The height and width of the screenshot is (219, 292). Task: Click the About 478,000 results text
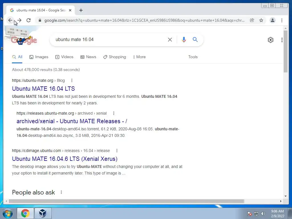coord(46,70)
